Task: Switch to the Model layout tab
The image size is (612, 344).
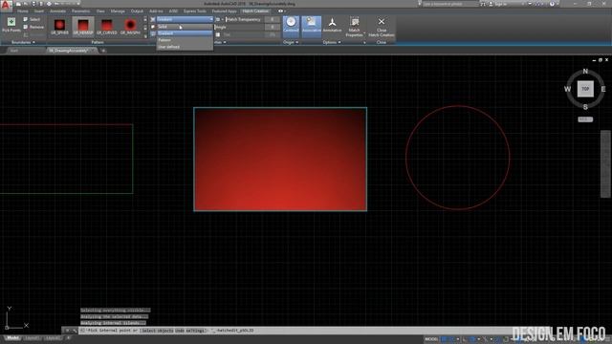Action: [12, 338]
